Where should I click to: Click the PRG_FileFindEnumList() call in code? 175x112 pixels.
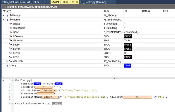(x=33, y=103)
